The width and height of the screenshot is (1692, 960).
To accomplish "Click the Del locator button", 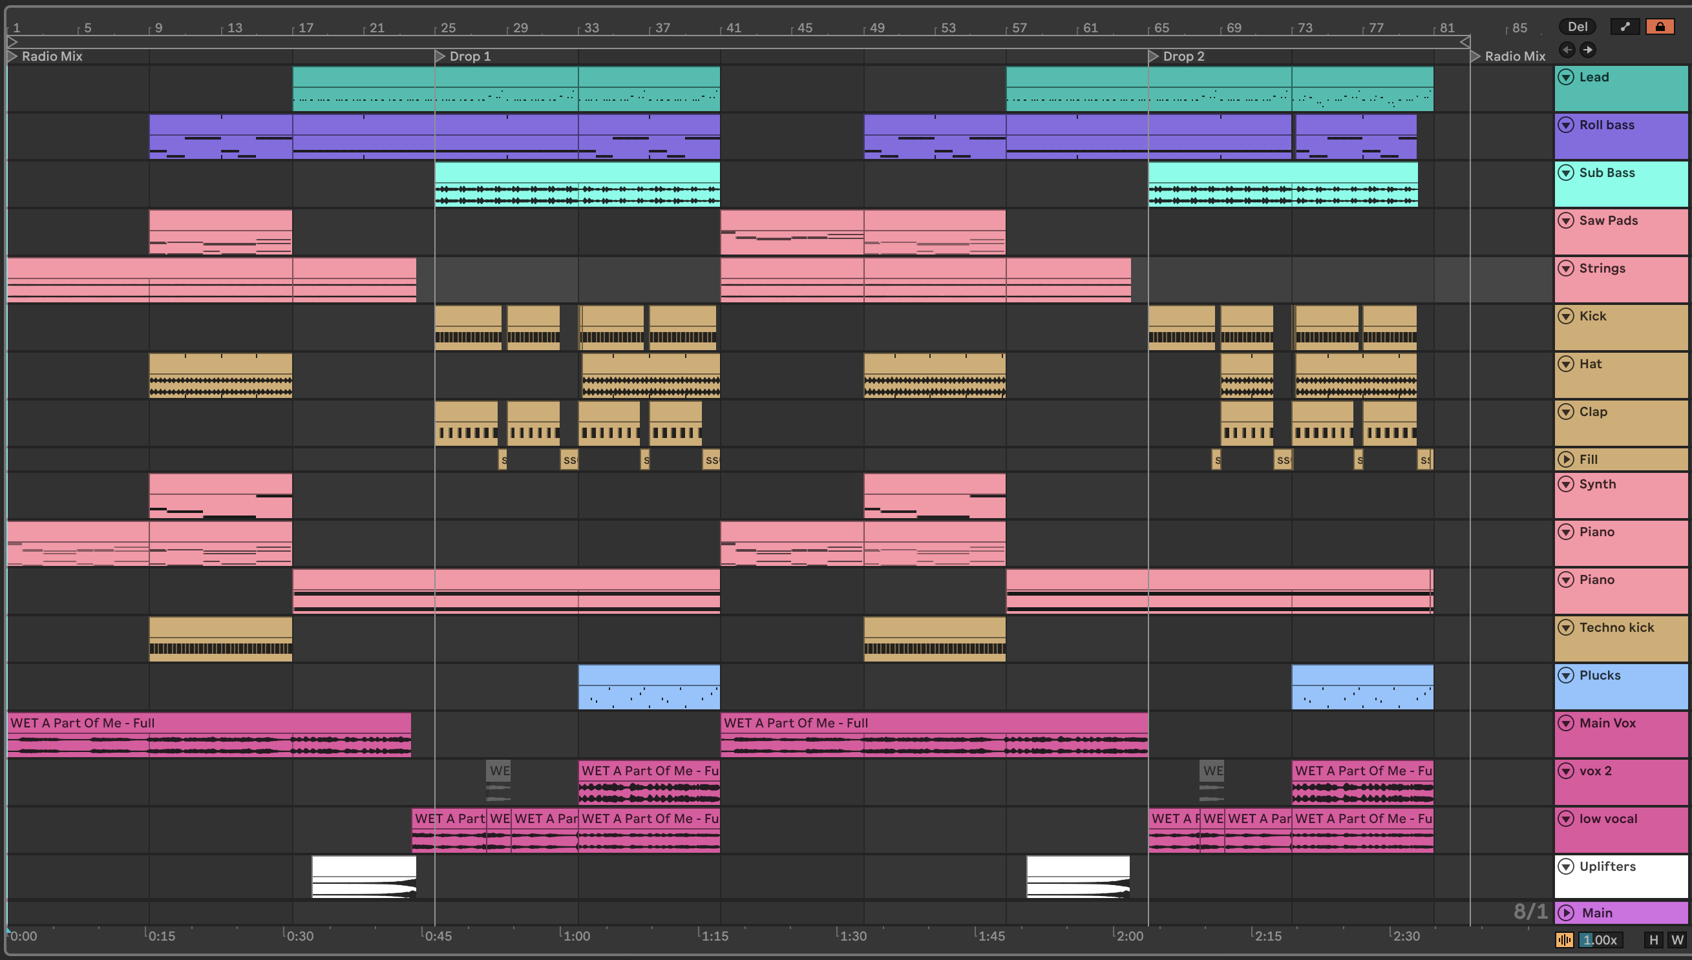I will 1576,26.
